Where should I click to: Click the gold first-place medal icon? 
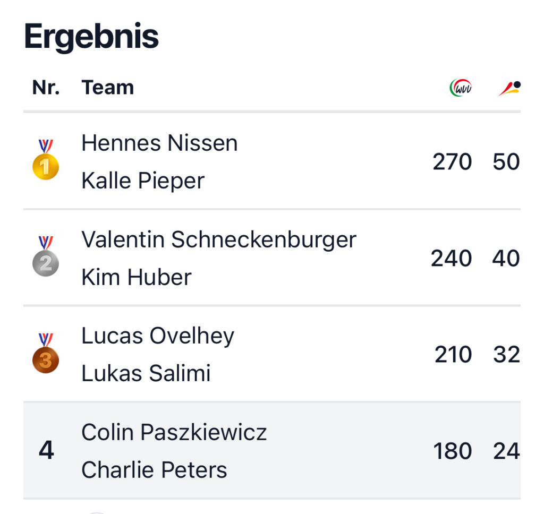click(46, 160)
